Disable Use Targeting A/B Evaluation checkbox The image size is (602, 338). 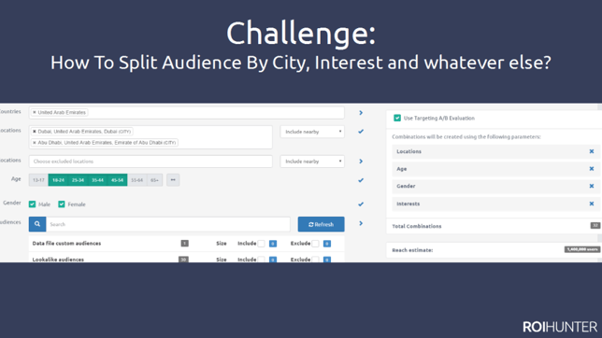397,118
